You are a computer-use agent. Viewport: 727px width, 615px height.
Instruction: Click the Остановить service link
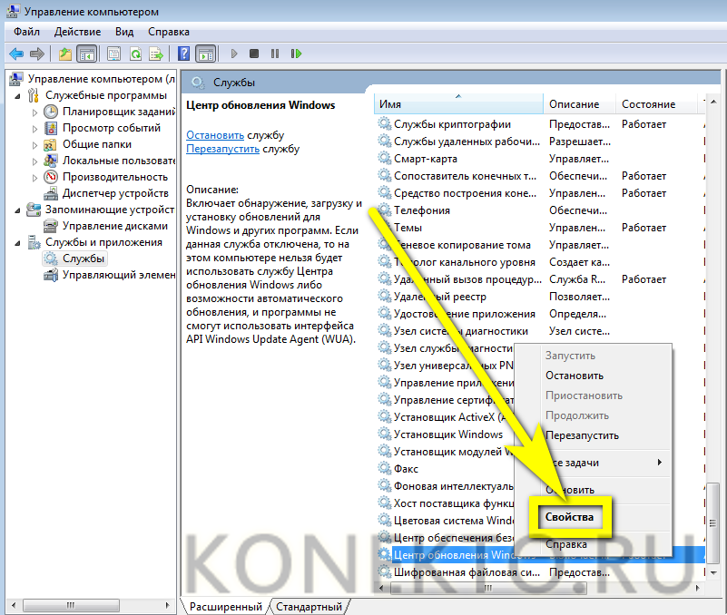[x=215, y=134]
